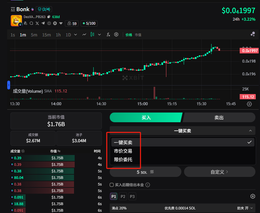Open chart settings hexagon in toolbar
Image resolution: width=260 pixels, height=213 pixels.
click(x=116, y=34)
